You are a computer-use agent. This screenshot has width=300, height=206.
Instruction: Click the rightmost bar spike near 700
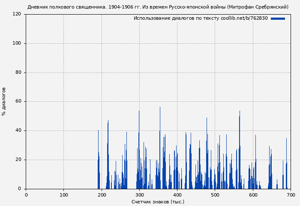pos(287,139)
